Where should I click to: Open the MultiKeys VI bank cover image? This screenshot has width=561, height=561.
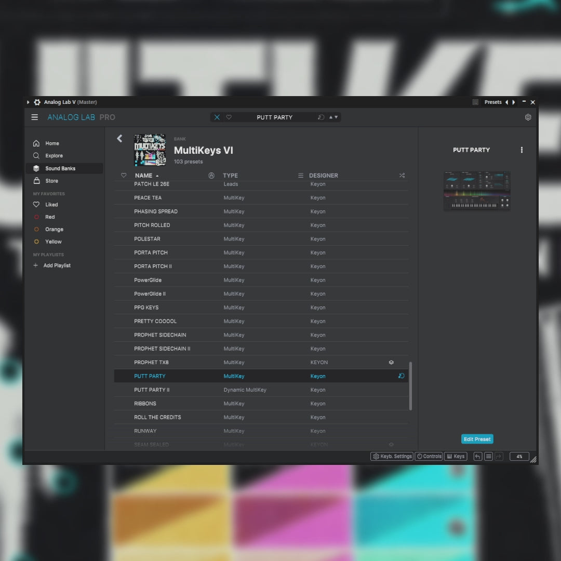[150, 150]
